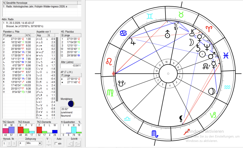Screen dimensions: 243x148
Task: Select the Radix horoscope row in list
Action: point(40,6)
